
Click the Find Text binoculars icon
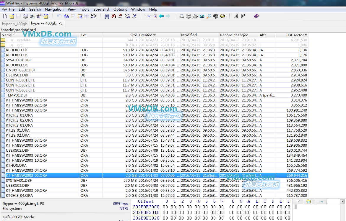tap(107, 16)
